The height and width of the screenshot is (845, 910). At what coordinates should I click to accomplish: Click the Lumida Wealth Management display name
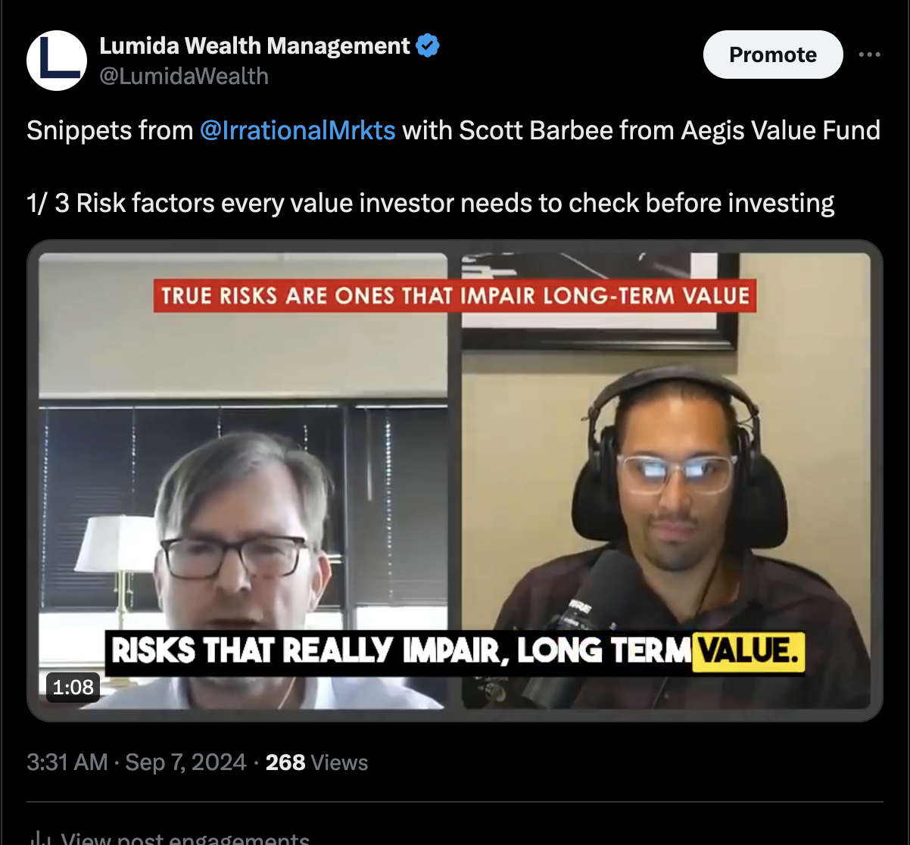pyautogui.click(x=255, y=46)
